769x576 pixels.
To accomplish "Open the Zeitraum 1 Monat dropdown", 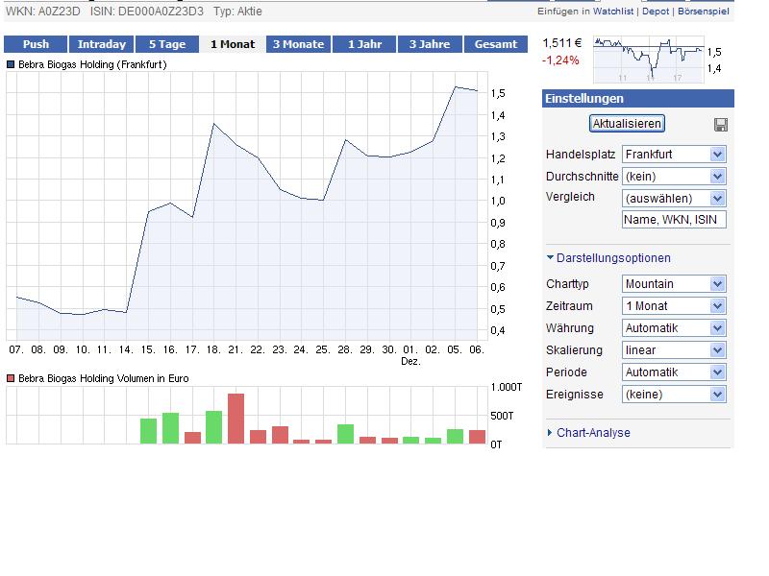I will click(x=674, y=306).
